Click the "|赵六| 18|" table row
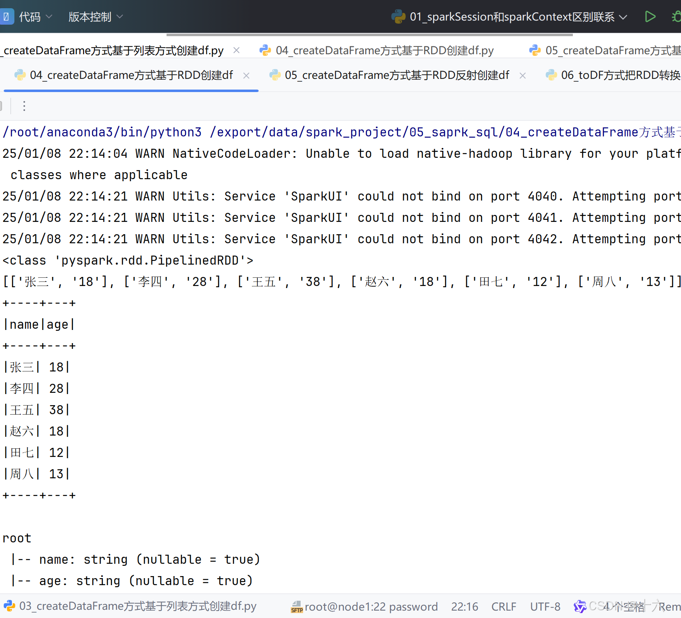Screen dimensions: 681x618 tap(36, 431)
